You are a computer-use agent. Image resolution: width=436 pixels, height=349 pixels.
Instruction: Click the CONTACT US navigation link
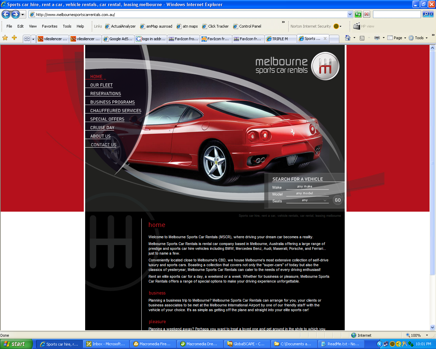tap(104, 145)
